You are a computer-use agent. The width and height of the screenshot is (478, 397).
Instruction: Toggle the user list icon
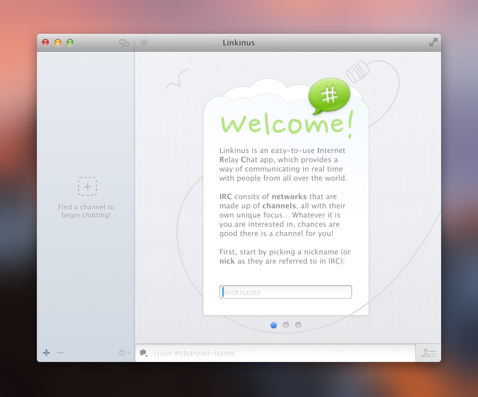pyautogui.click(x=428, y=353)
